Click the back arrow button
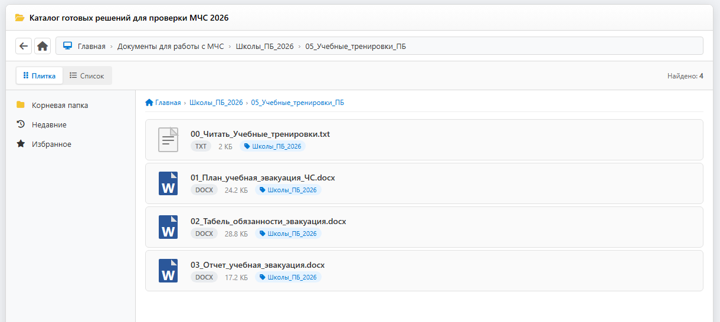Screen dimensions: 720x322 [24, 46]
